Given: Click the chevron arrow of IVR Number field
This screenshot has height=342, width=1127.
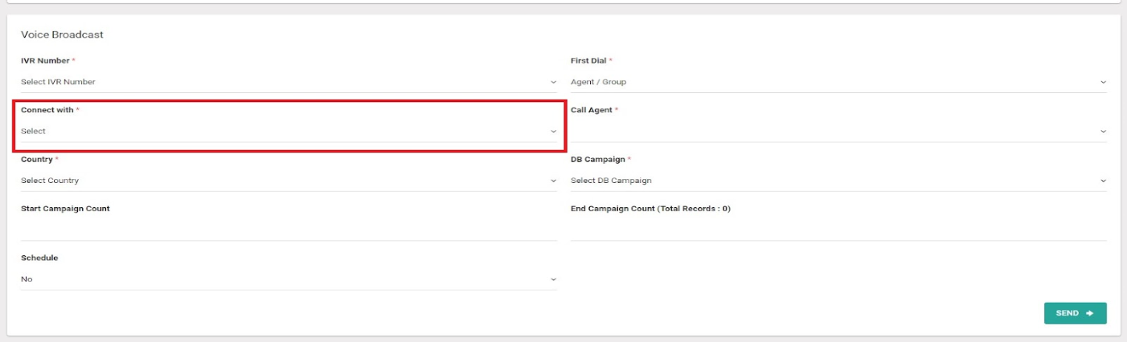Looking at the screenshot, I should pos(553,82).
